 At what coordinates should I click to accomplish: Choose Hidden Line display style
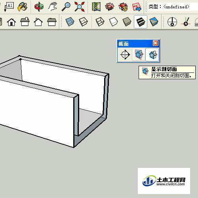(x=113, y=22)
